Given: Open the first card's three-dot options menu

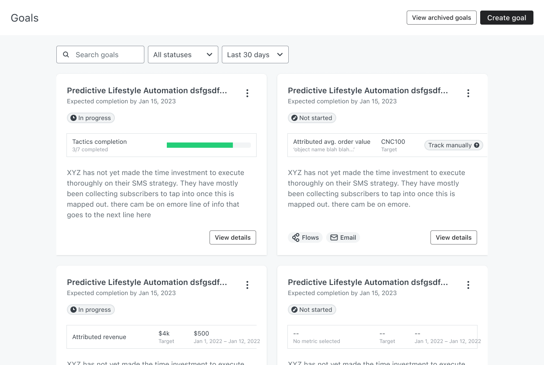Looking at the screenshot, I should point(247,93).
